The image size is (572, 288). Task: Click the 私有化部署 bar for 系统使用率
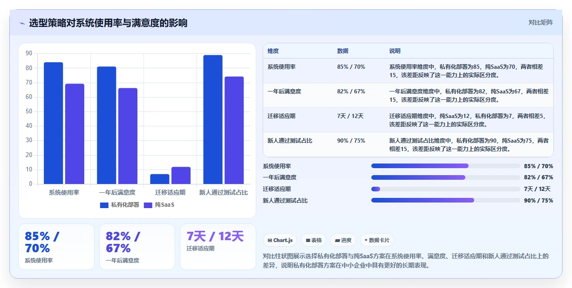54,123
